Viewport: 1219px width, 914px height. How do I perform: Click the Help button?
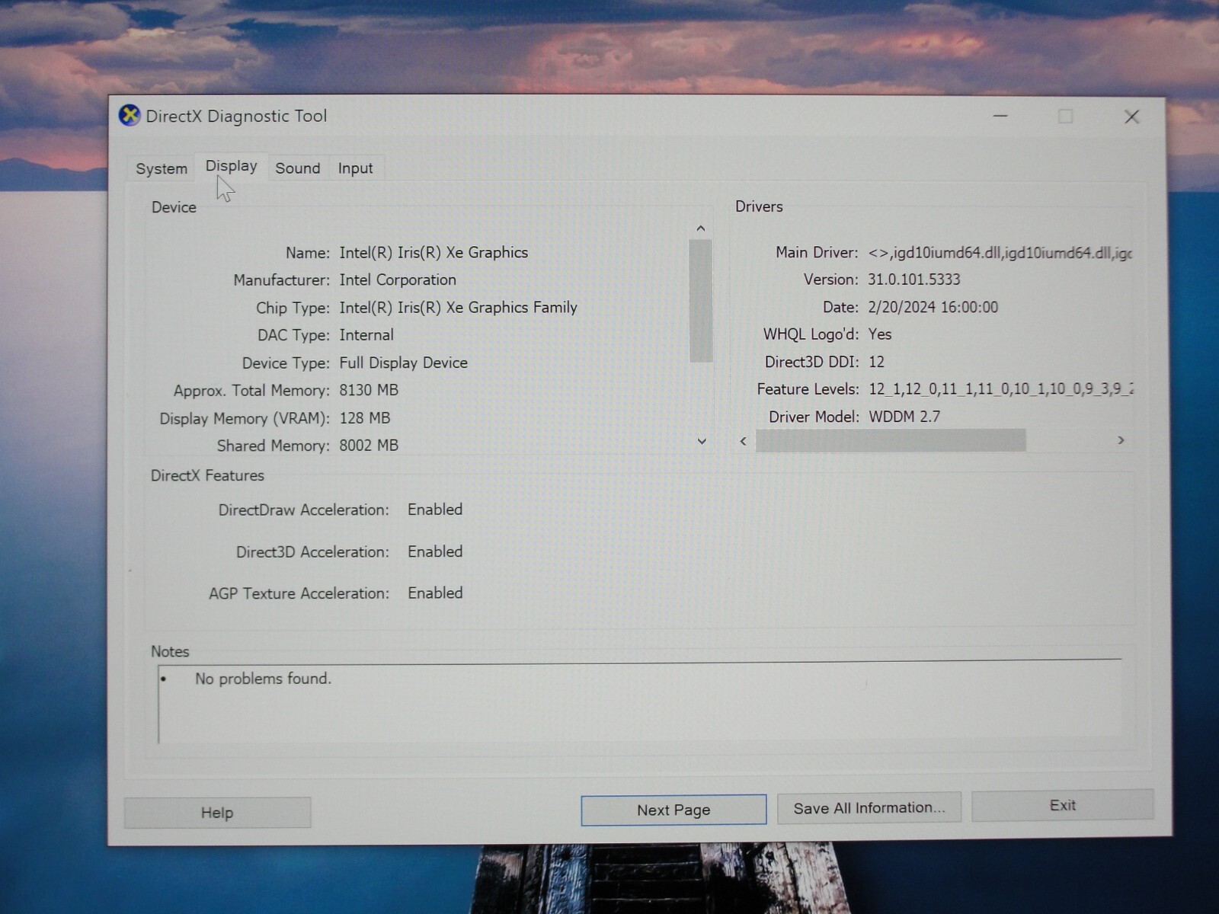(217, 813)
